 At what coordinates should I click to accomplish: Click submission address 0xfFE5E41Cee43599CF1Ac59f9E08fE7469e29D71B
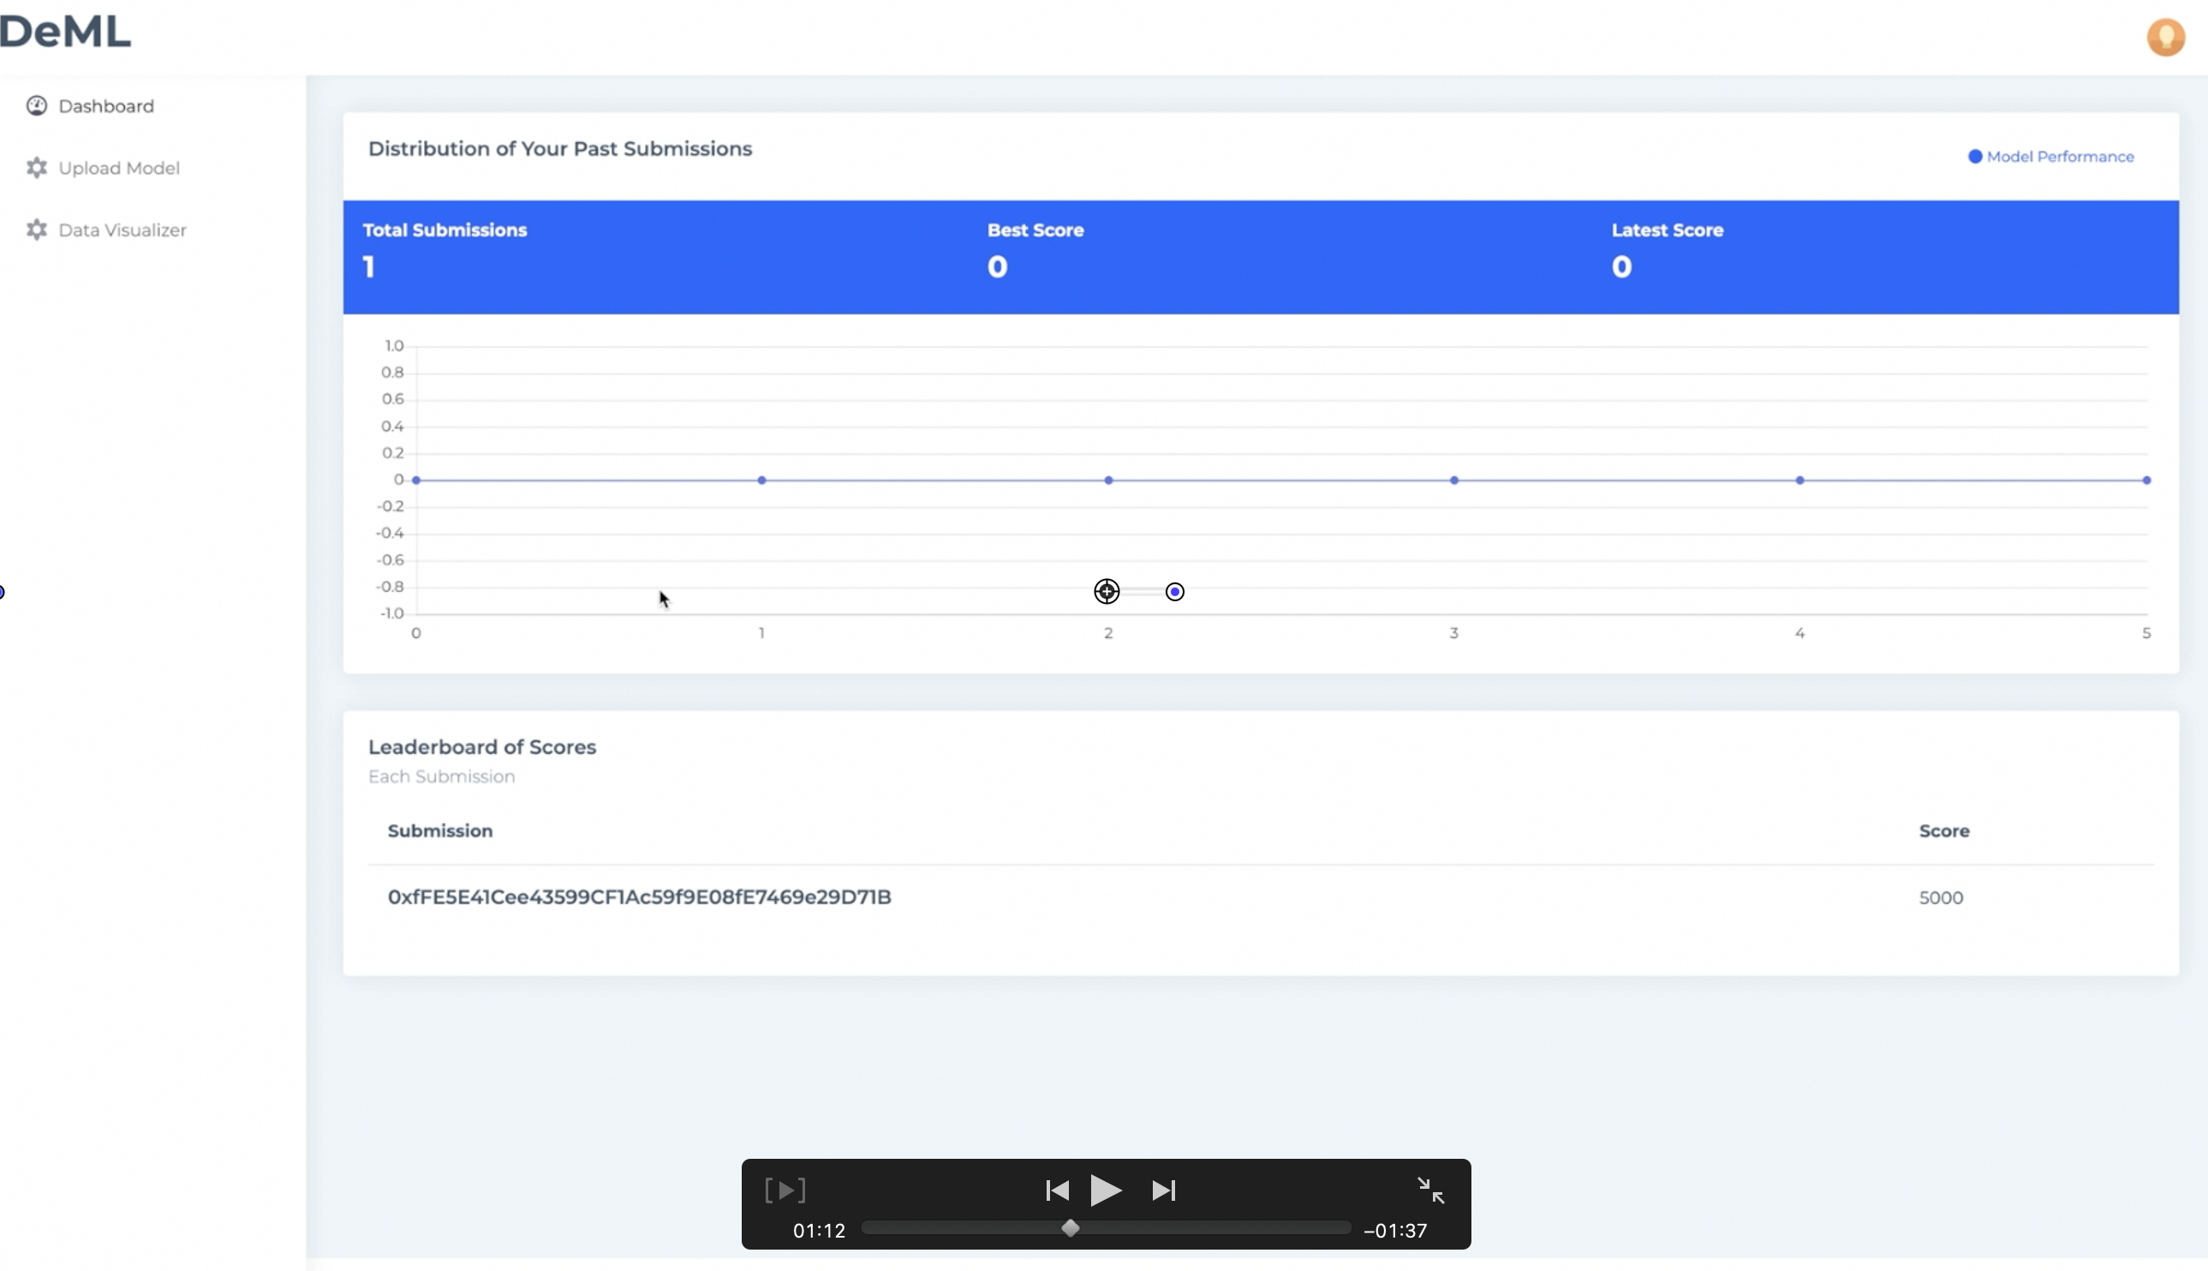coord(639,898)
